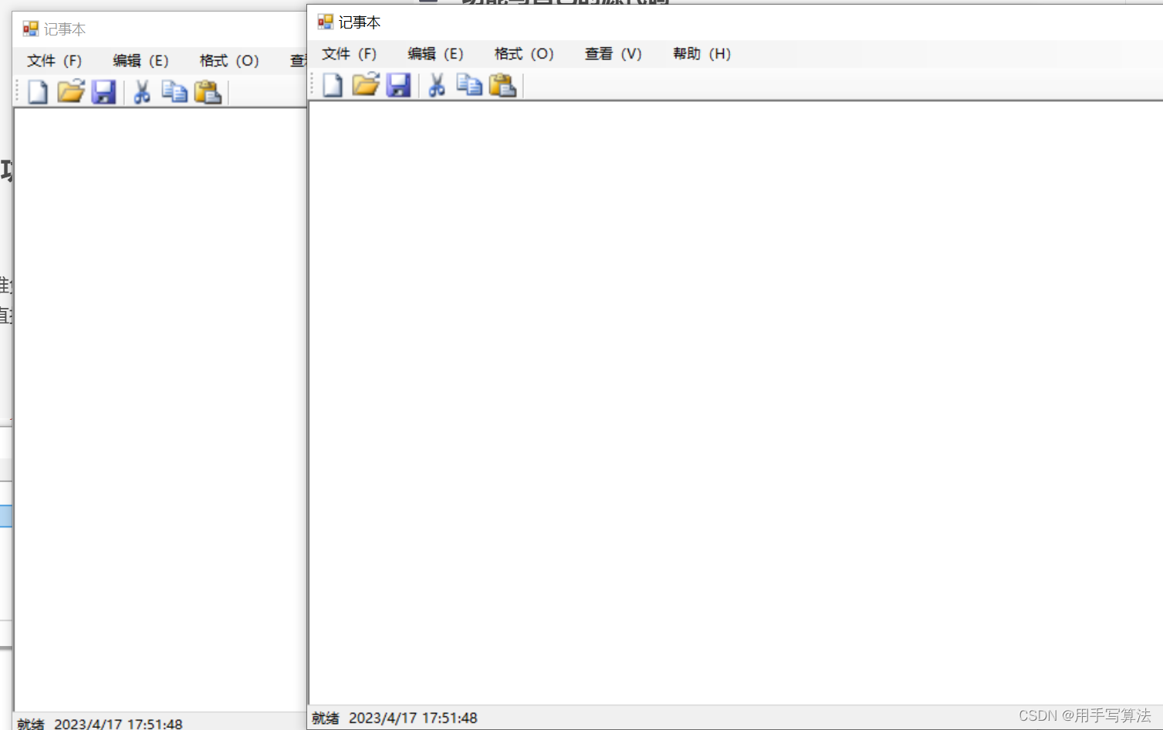Click the Open folder icon in the left window

coord(70,91)
